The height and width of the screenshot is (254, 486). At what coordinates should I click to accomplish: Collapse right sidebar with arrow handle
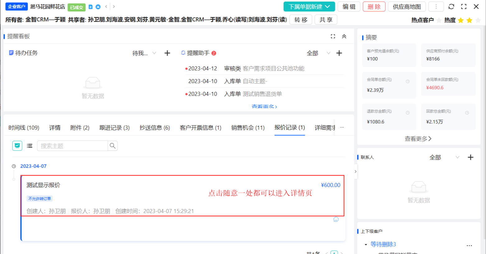(x=355, y=172)
